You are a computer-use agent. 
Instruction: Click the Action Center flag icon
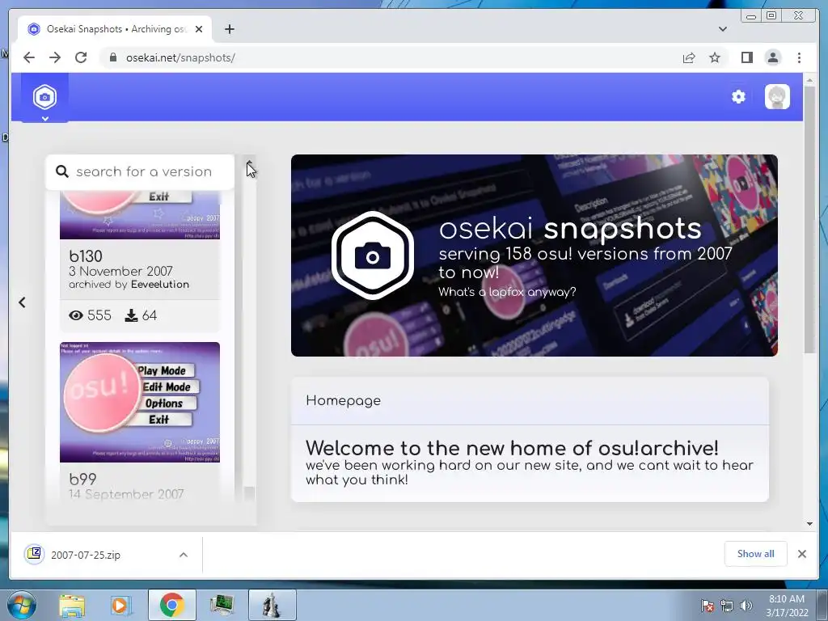click(708, 606)
